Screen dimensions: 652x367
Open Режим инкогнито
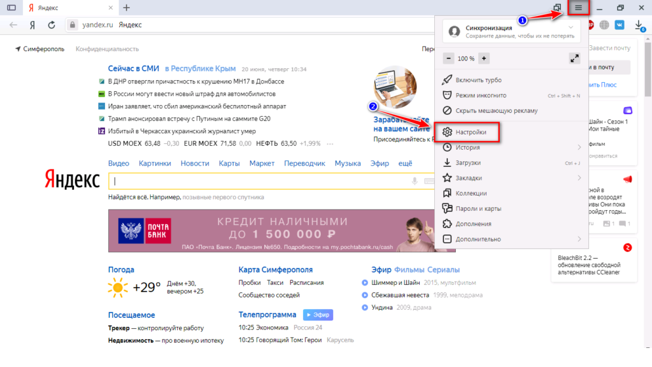click(512, 96)
